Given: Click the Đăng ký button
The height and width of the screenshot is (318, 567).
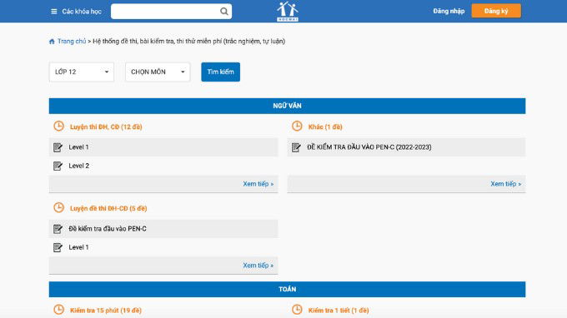Looking at the screenshot, I should 496,11.
